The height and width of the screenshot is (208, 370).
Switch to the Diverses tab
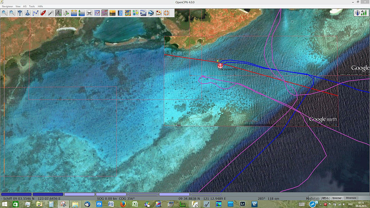pos(350,198)
